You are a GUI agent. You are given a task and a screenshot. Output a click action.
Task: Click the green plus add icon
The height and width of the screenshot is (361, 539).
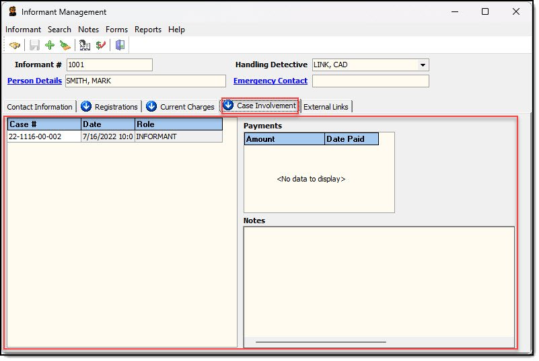click(50, 45)
